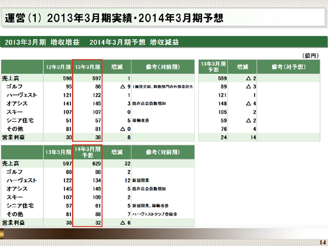Screen dimensions: 328x246
Task: Click the green banner text '2013年3月期 増収増益'
Action: tap(42, 42)
